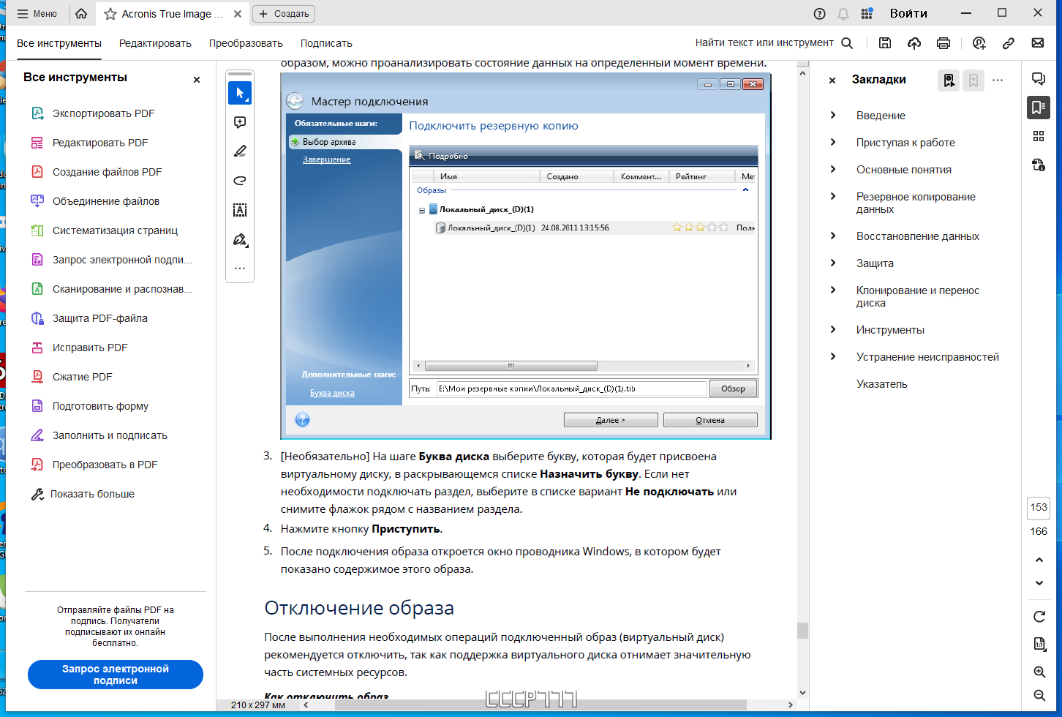Pick the freehand draw lasso tool

(x=240, y=181)
